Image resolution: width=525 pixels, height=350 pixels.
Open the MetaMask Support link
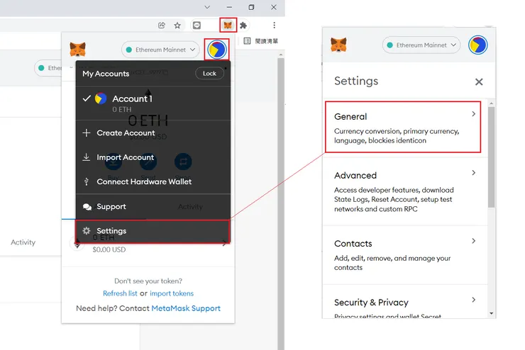(186, 308)
